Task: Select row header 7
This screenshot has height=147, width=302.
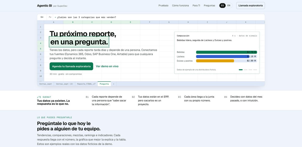Action: point(41,60)
